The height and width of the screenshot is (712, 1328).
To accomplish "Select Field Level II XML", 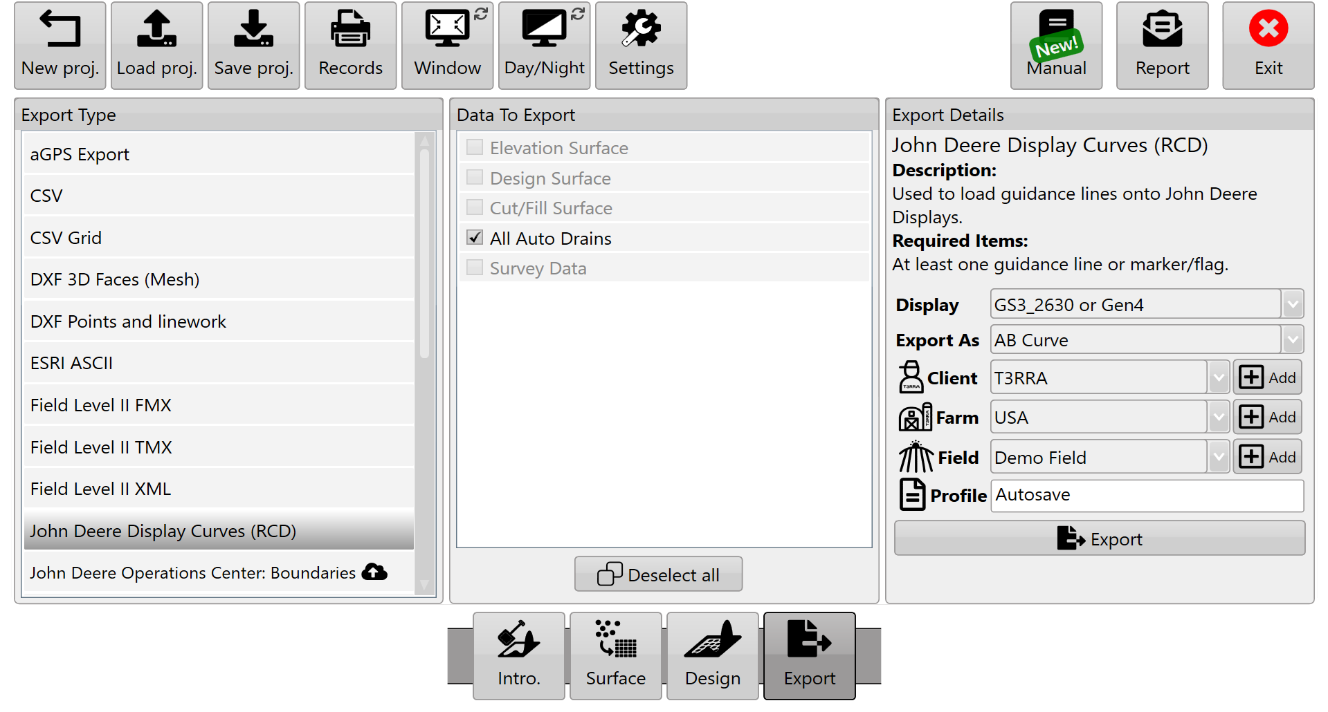I will pos(219,489).
